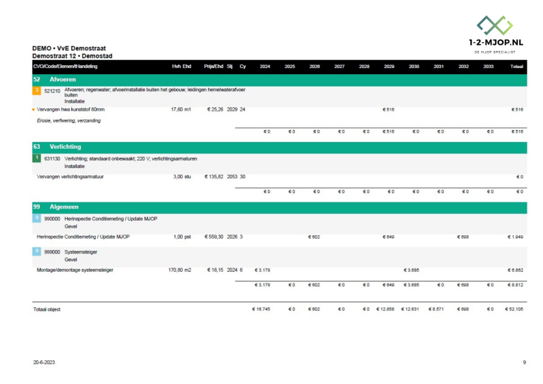Click the 'DE MJOP SPECIALIST' tagline

[x=495, y=52]
